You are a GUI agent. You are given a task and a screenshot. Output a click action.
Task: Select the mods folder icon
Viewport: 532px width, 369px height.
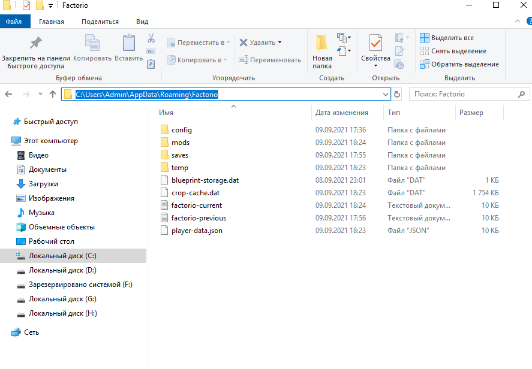point(164,143)
